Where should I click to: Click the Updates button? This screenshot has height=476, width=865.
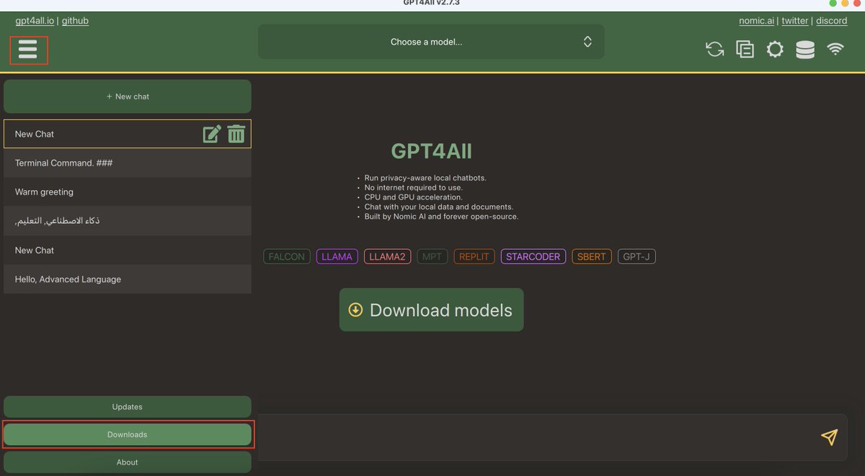pyautogui.click(x=128, y=407)
